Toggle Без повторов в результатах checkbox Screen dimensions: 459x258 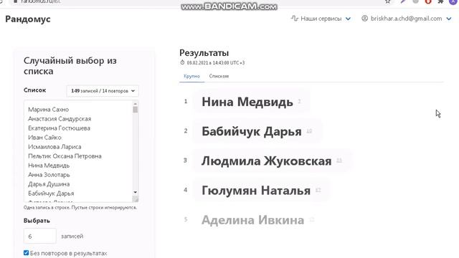tap(26, 253)
